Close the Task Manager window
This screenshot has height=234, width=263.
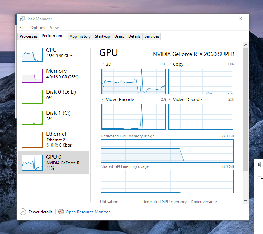point(241,19)
